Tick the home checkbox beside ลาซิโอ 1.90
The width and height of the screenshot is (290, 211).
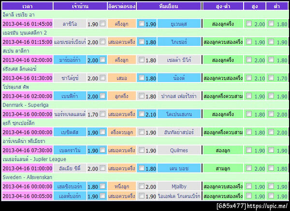click(102, 24)
